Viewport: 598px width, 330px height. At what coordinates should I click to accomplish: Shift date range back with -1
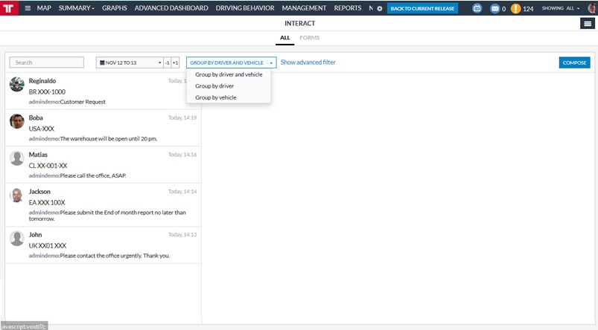pyautogui.click(x=167, y=62)
